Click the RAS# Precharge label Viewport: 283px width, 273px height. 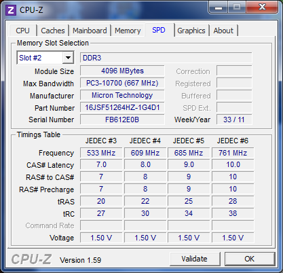tap(47, 189)
